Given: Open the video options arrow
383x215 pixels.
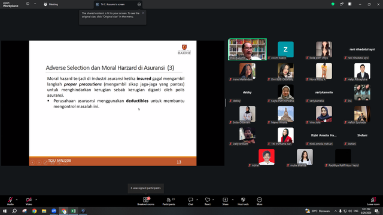Looking at the screenshot, I should pos(36,199).
